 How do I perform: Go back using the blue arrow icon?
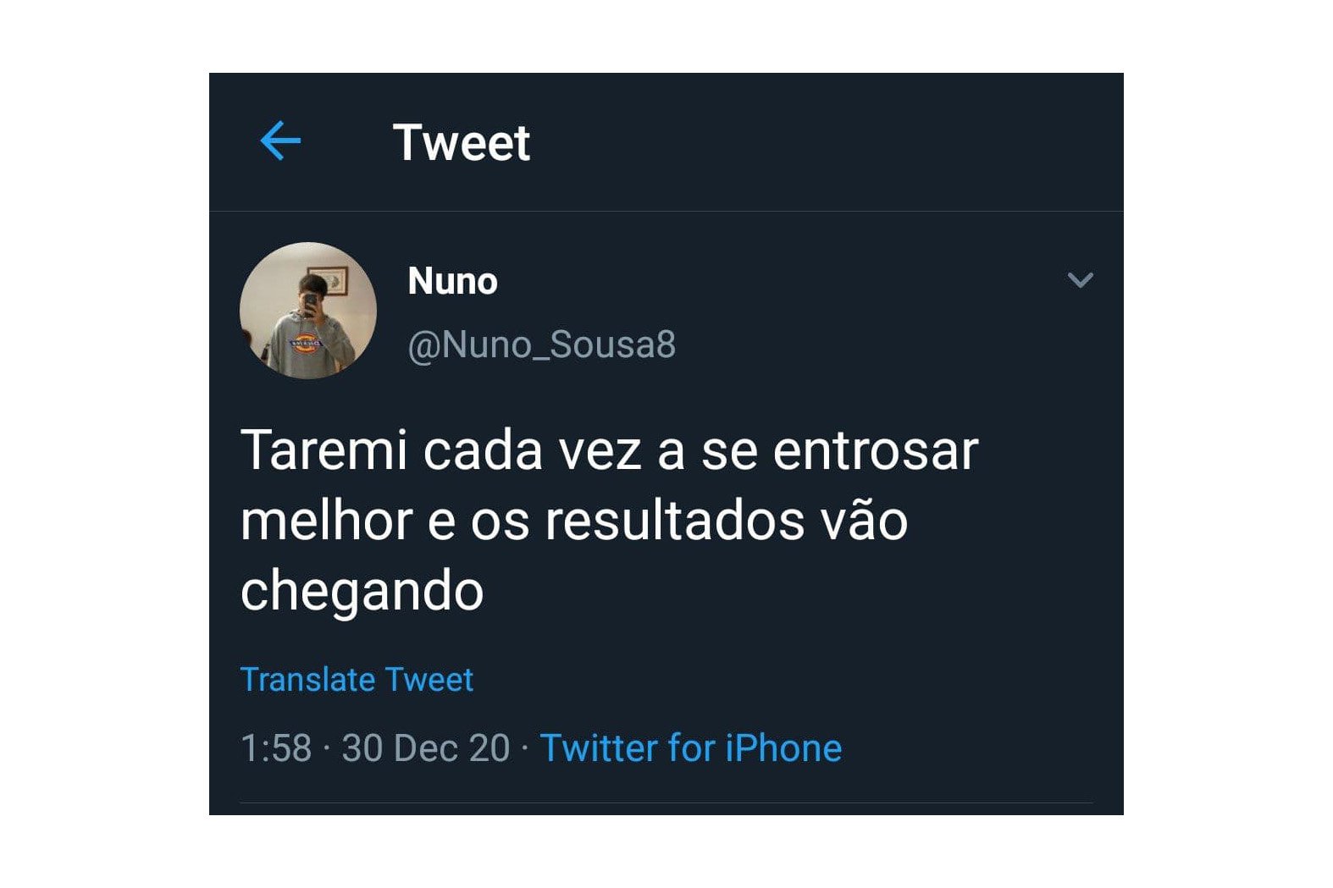pos(280,141)
